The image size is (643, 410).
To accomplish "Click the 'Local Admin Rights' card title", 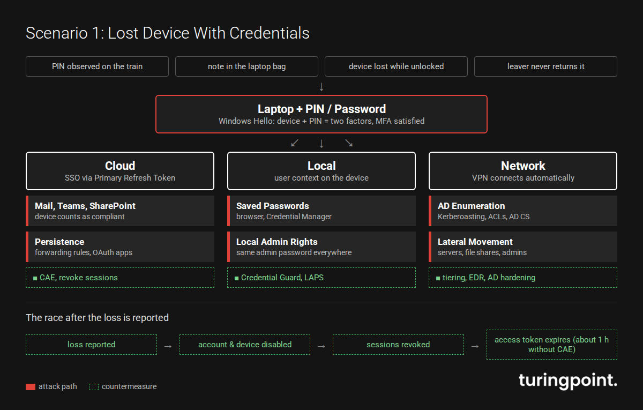I will [x=277, y=242].
